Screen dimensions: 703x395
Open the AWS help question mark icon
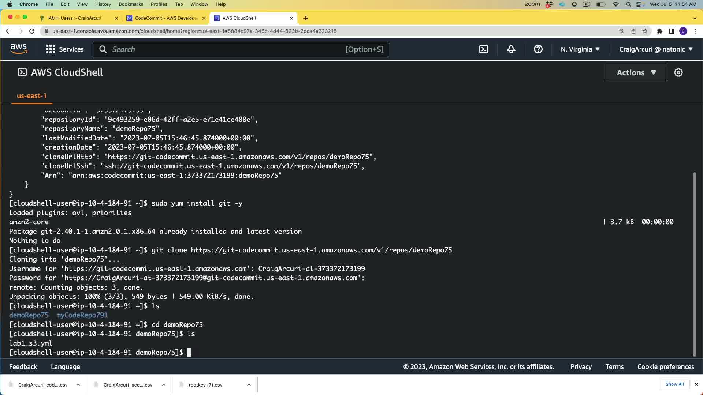538,49
